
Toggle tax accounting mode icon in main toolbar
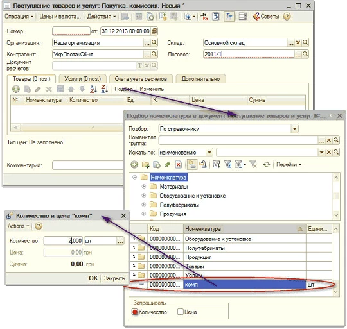[x=229, y=17]
